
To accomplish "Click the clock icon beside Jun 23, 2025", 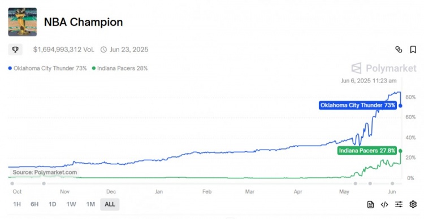I will [x=103, y=50].
